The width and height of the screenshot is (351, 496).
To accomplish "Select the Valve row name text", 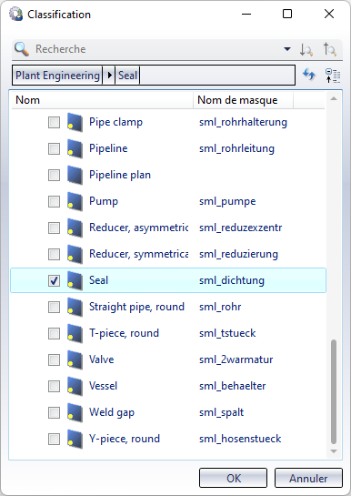I will coord(102,359).
